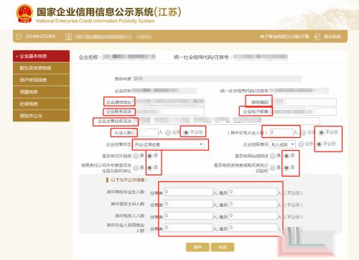
Task: Click the 企业联系电话 input field
Action: tap(170, 111)
